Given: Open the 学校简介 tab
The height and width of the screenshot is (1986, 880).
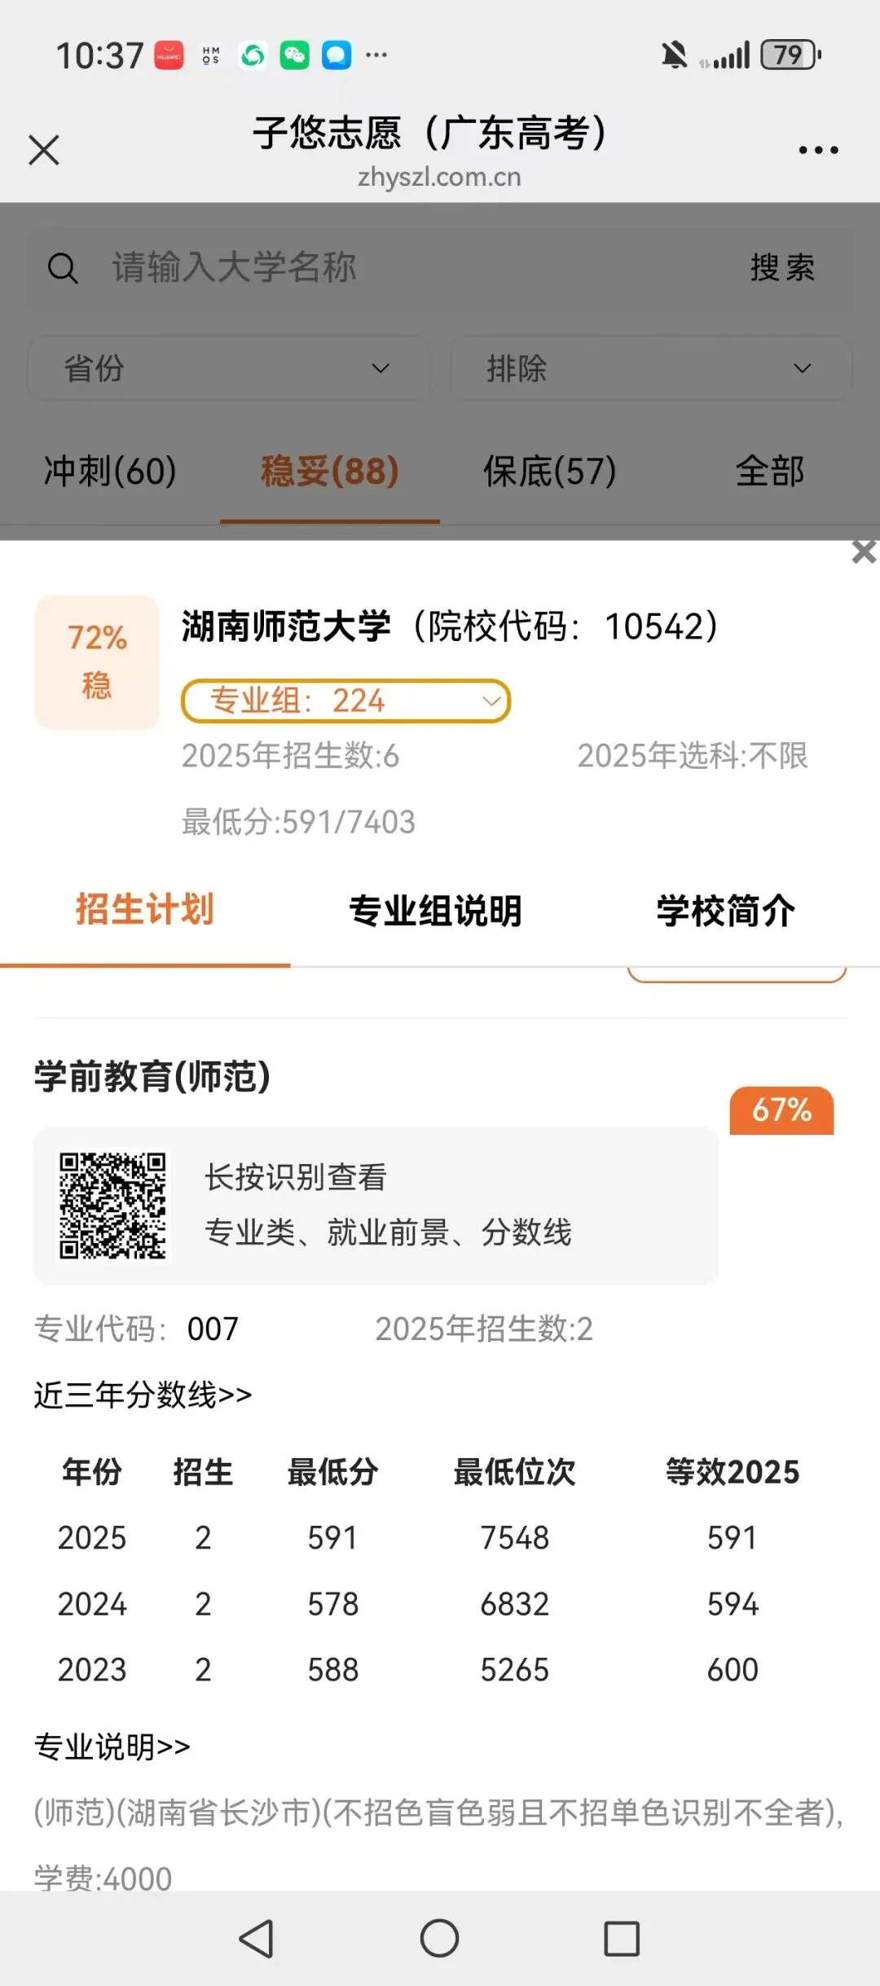Looking at the screenshot, I should pyautogui.click(x=726, y=911).
